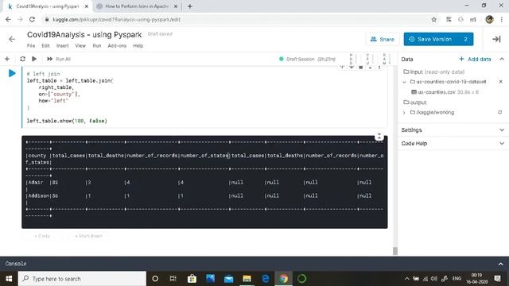This screenshot has height=286, width=509.
Task: Open the Help menu
Action: pos(138,46)
